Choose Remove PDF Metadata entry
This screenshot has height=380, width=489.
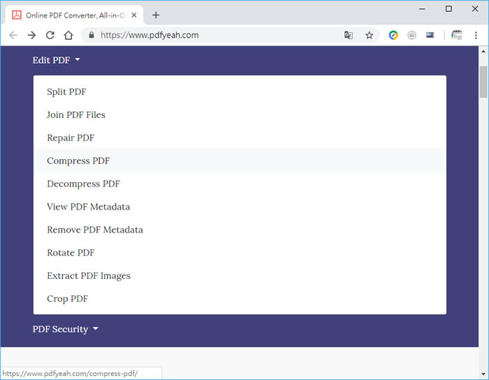95,230
